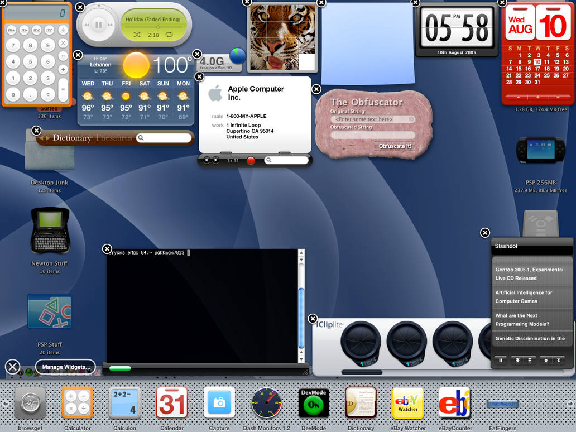Click the Lebanon city name in weather widget
The height and width of the screenshot is (432, 576).
click(x=100, y=65)
